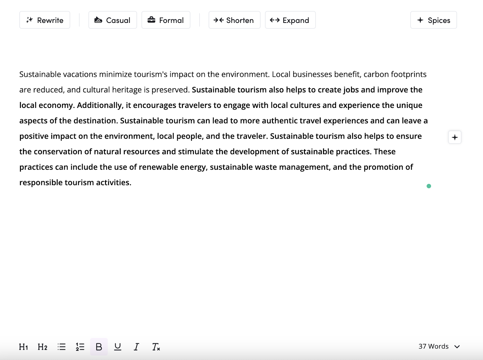Click the plus icon beside the paragraph
The image size is (483, 360).
click(455, 137)
